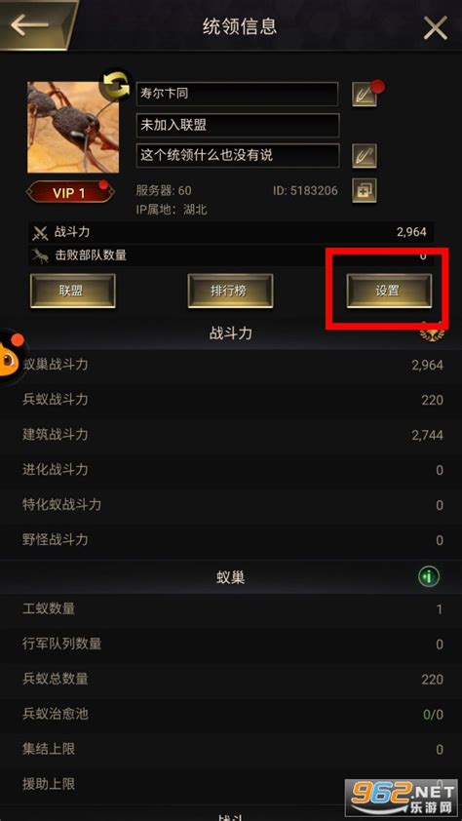Open the VIP 1 badge
Viewport: 462px width, 821px height.
click(x=70, y=193)
